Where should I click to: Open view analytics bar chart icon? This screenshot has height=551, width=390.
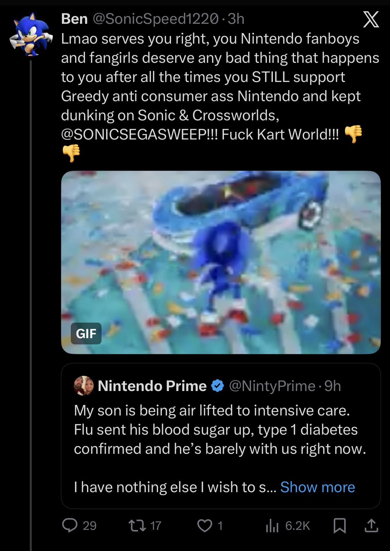(x=272, y=526)
